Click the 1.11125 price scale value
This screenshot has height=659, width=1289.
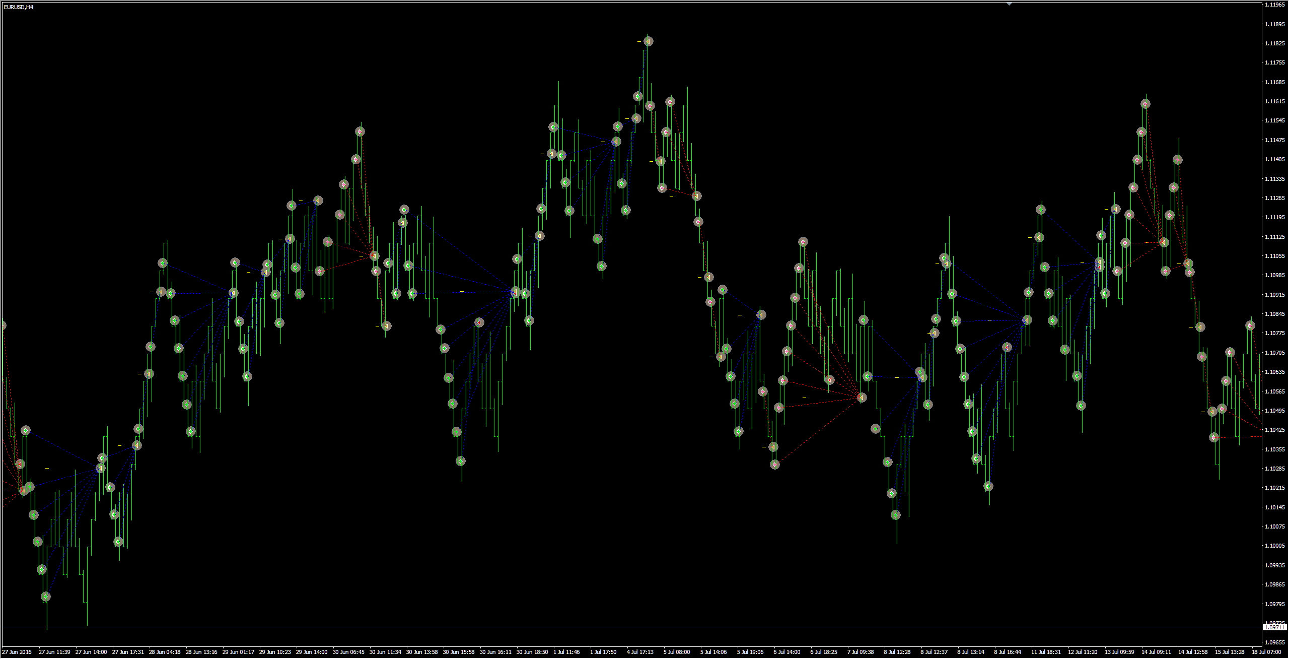(1274, 237)
